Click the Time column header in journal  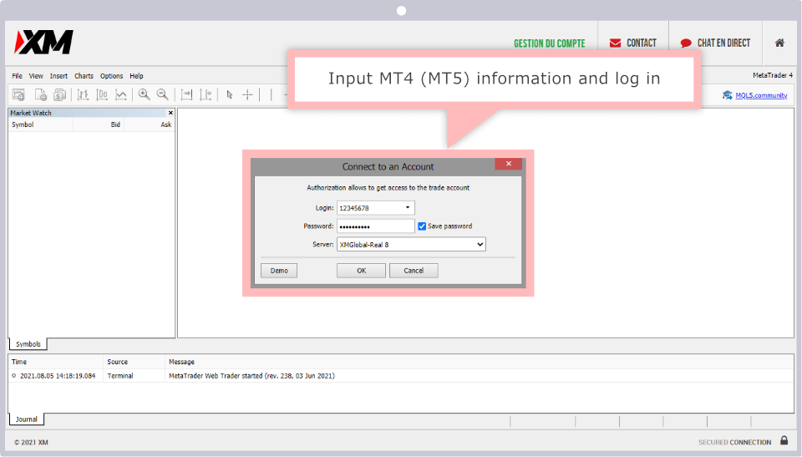pyautogui.click(x=56, y=362)
